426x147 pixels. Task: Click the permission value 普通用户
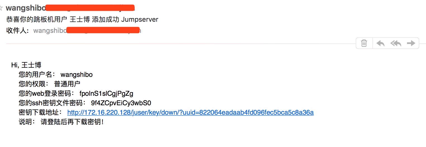[x=67, y=84]
